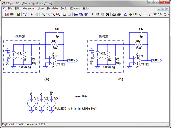
Task: Click the Zoom In magnifier icon
Action: 43,14
